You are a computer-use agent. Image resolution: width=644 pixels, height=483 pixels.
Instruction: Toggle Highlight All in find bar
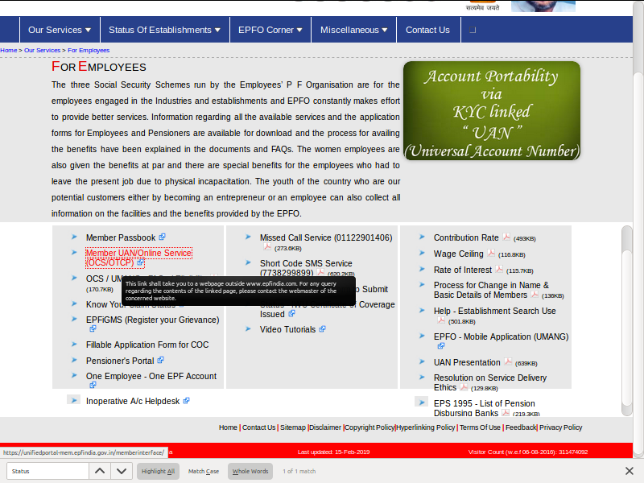[158, 471]
